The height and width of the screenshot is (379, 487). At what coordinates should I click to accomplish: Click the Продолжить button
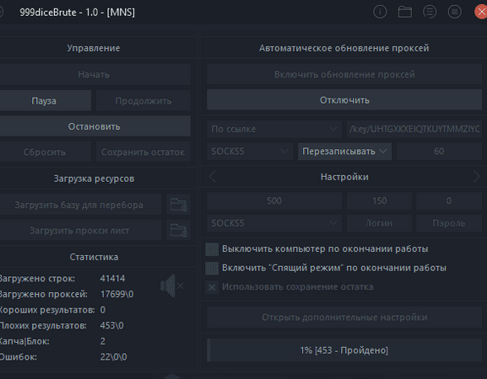143,101
